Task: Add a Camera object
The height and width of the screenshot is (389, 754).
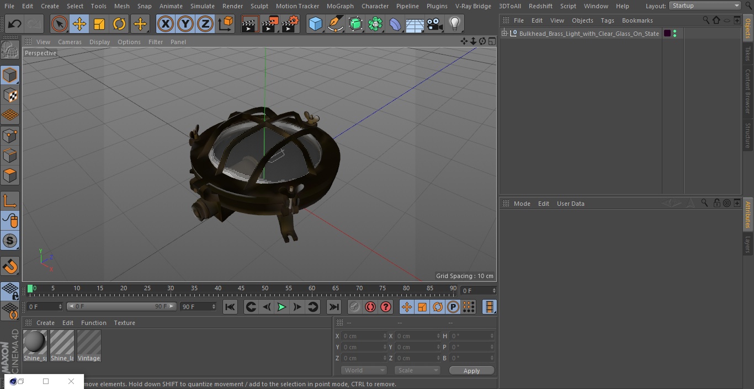Action: [435, 24]
